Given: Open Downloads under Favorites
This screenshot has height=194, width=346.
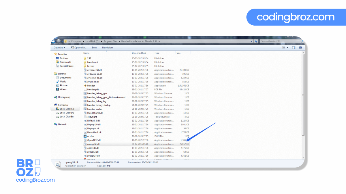Looking at the screenshot, I should click(x=65, y=62).
